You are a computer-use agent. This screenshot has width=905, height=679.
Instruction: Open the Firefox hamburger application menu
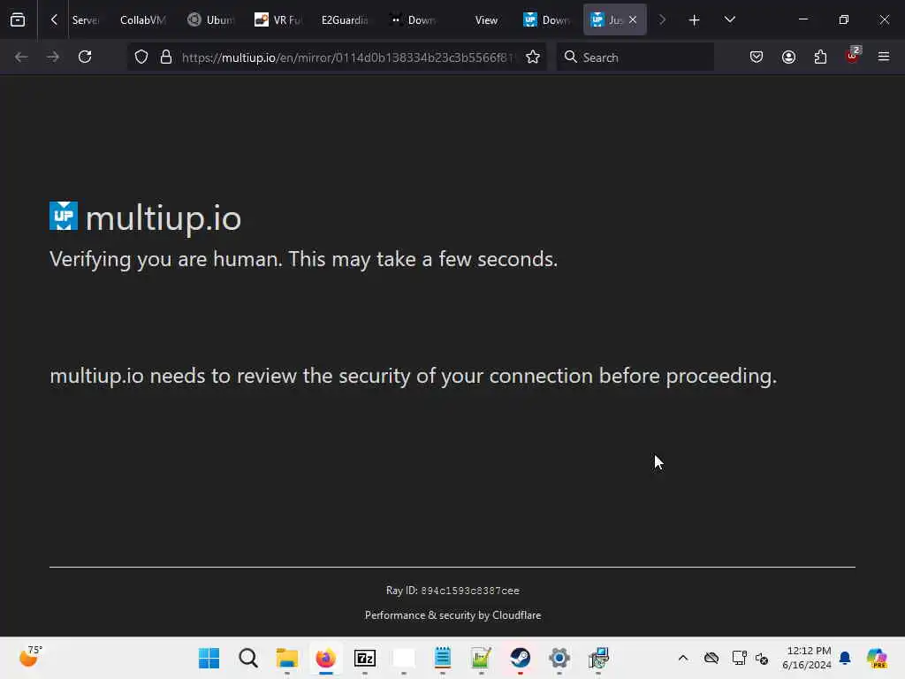coord(884,57)
